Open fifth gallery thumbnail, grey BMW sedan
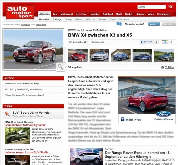Viewport: 178px width, 165px height. [164, 56]
